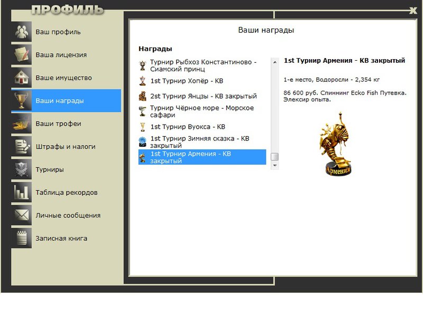Click trophy icon of 1st Турнир Хопёр
The image size is (423, 313).
coord(142,81)
